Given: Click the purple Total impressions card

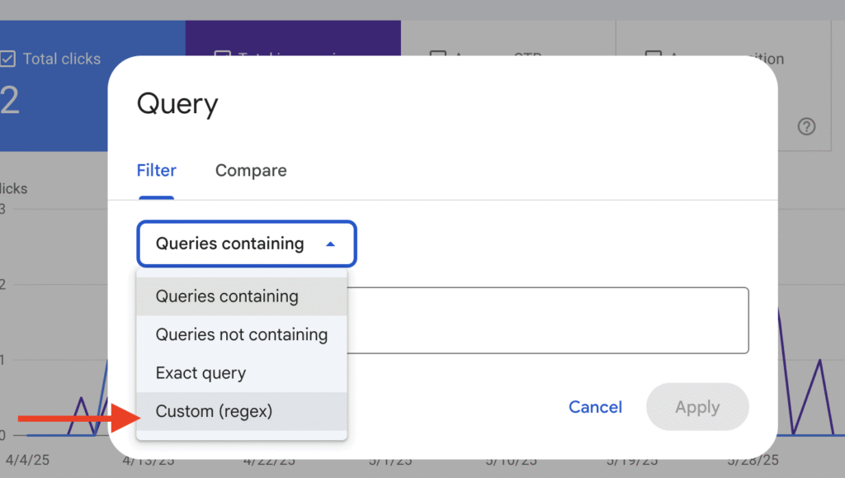Looking at the screenshot, I should 293,38.
